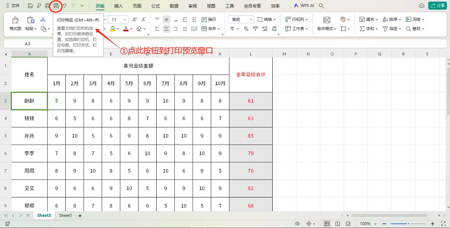The width and height of the screenshot is (450, 228).
Task: Click increase decimal places icon
Action: [265, 28]
